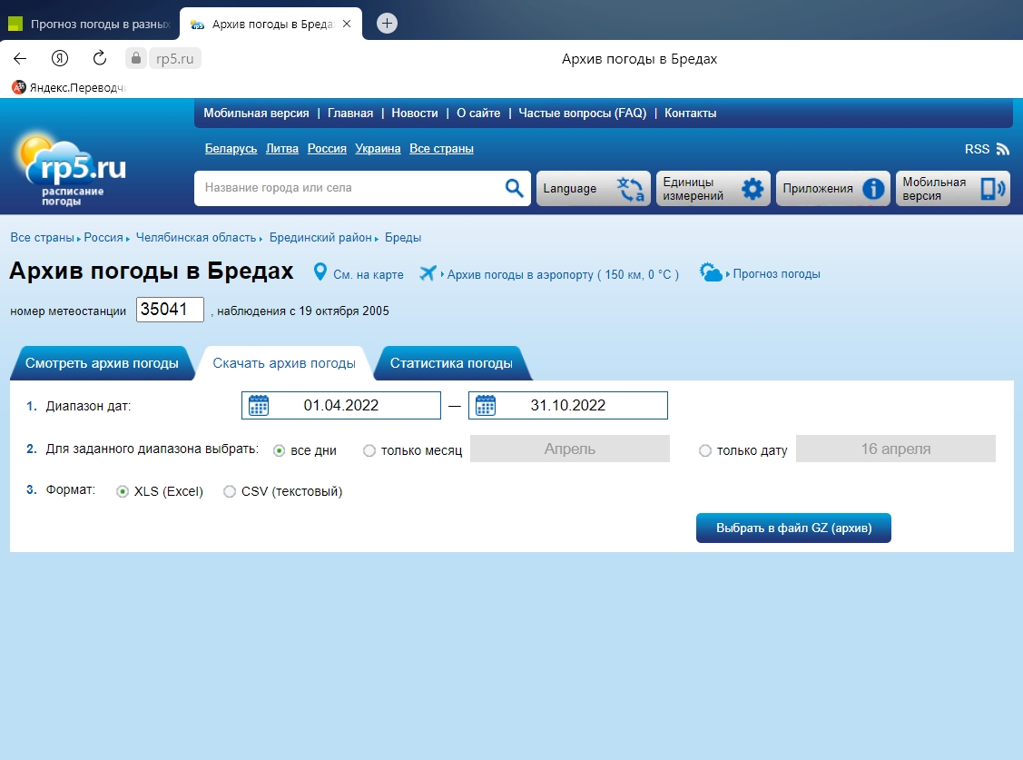Open Архив погоды в аэропорту link
The height and width of the screenshot is (760, 1023).
click(563, 274)
